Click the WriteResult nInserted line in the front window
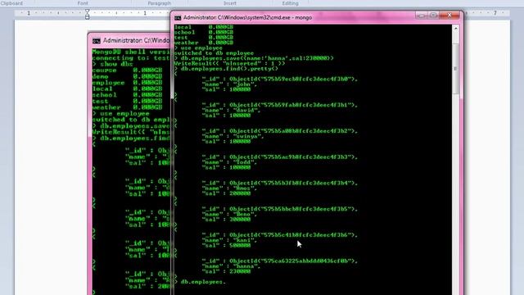This screenshot has height=295, width=524. click(x=229, y=63)
